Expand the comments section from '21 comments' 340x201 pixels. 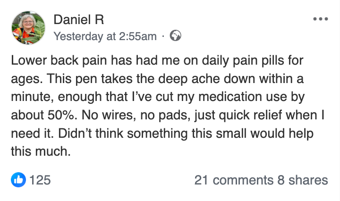[x=234, y=180]
